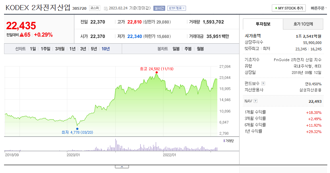Click the 거래량 legend marker in chart
The image size is (330, 173).
pyautogui.click(x=224, y=141)
